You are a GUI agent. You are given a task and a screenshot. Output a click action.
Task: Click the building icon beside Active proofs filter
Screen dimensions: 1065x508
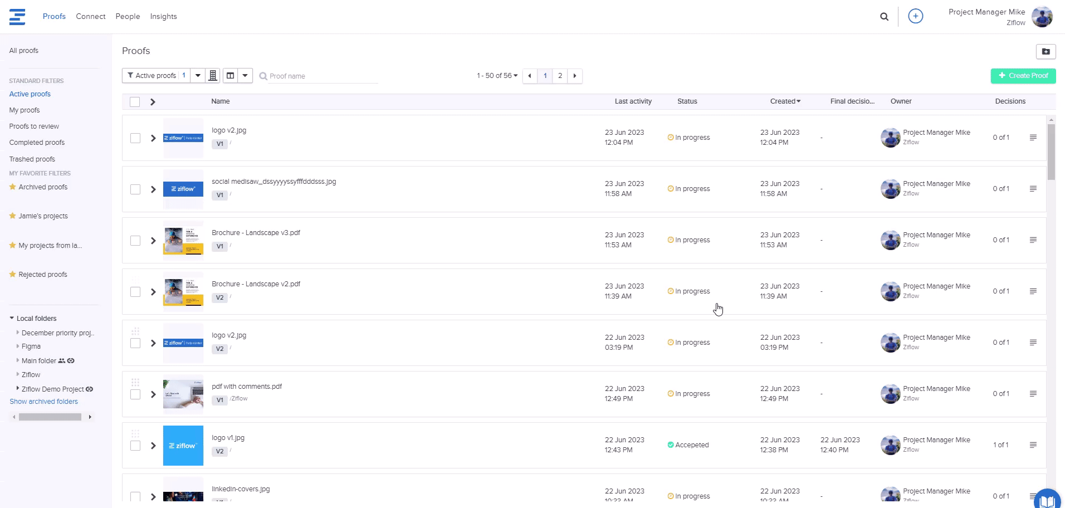(x=213, y=76)
